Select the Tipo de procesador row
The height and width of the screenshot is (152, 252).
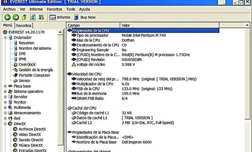pos(143,35)
